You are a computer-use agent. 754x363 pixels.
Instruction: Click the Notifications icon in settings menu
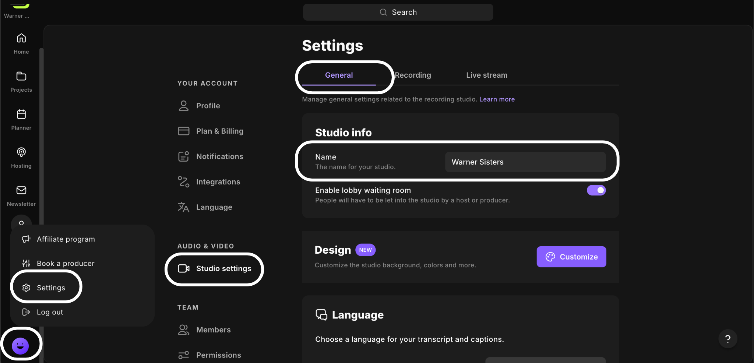[183, 156]
